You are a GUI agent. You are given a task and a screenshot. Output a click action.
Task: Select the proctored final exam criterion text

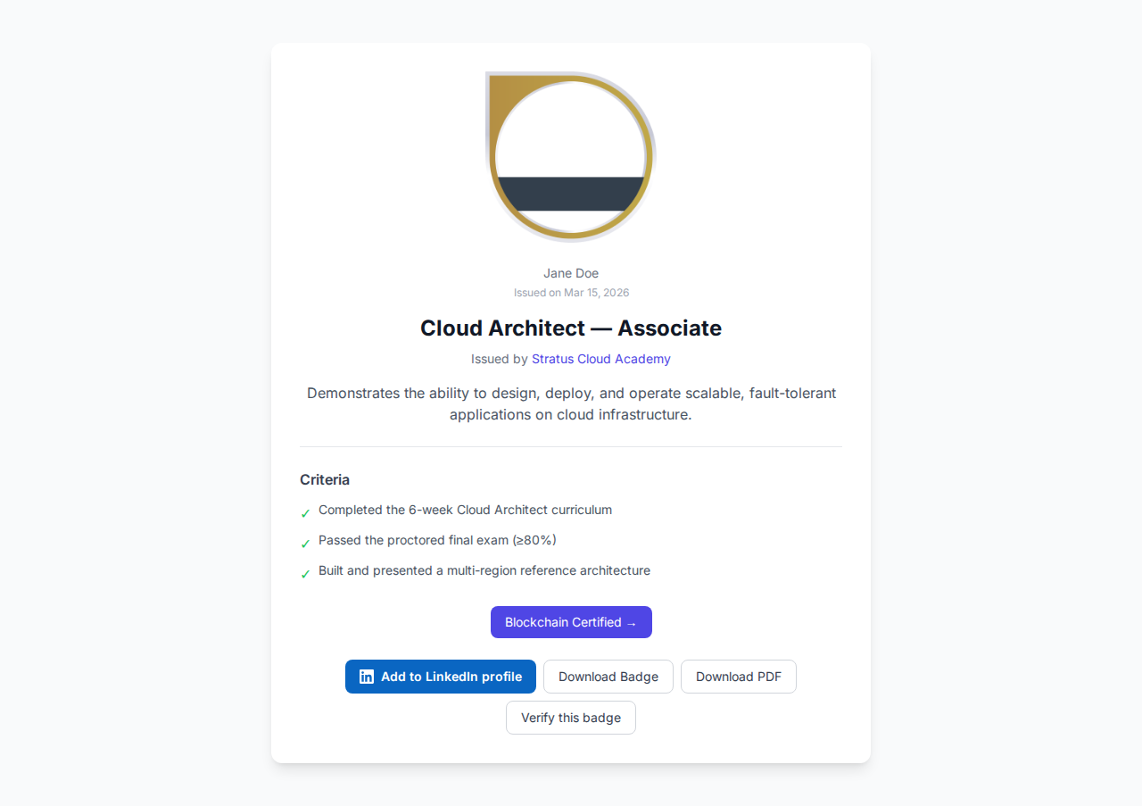coord(437,540)
